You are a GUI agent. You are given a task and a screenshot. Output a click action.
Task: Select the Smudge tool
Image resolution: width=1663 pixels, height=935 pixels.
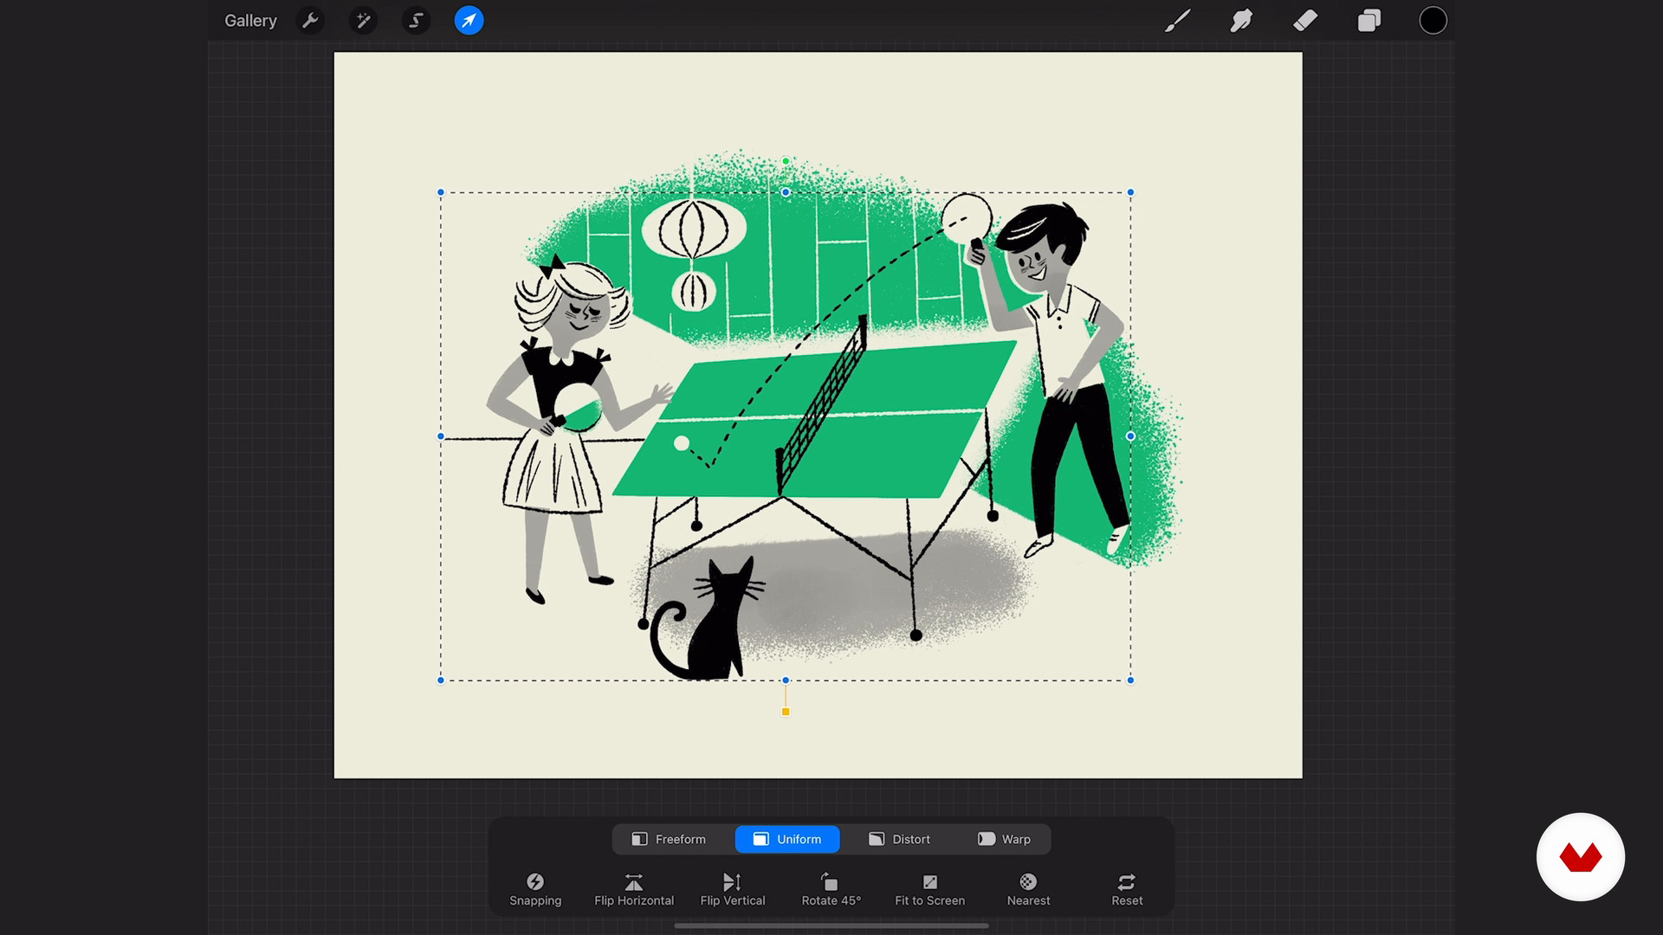[x=1241, y=21]
